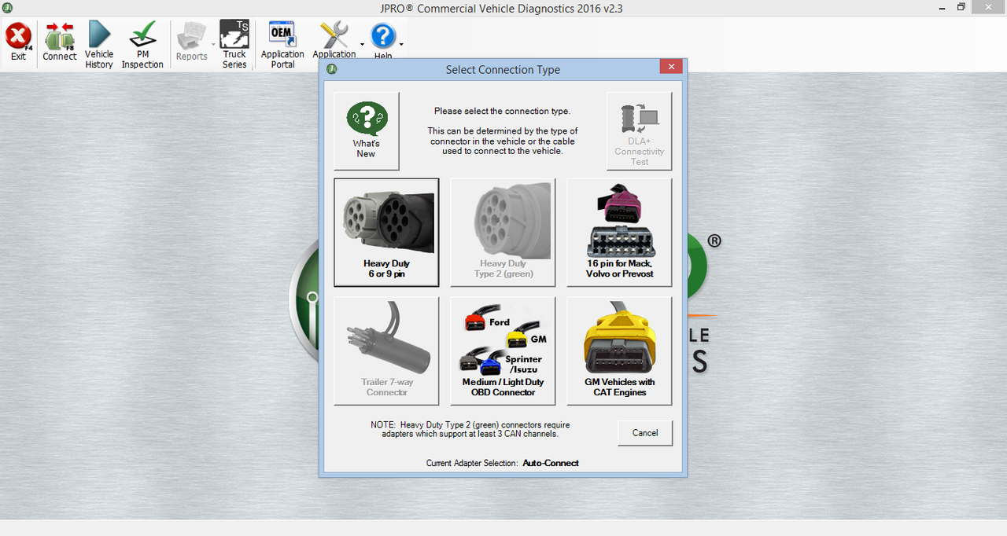Click the JPRO app icon in title bar
This screenshot has width=1007, height=536.
point(7,8)
